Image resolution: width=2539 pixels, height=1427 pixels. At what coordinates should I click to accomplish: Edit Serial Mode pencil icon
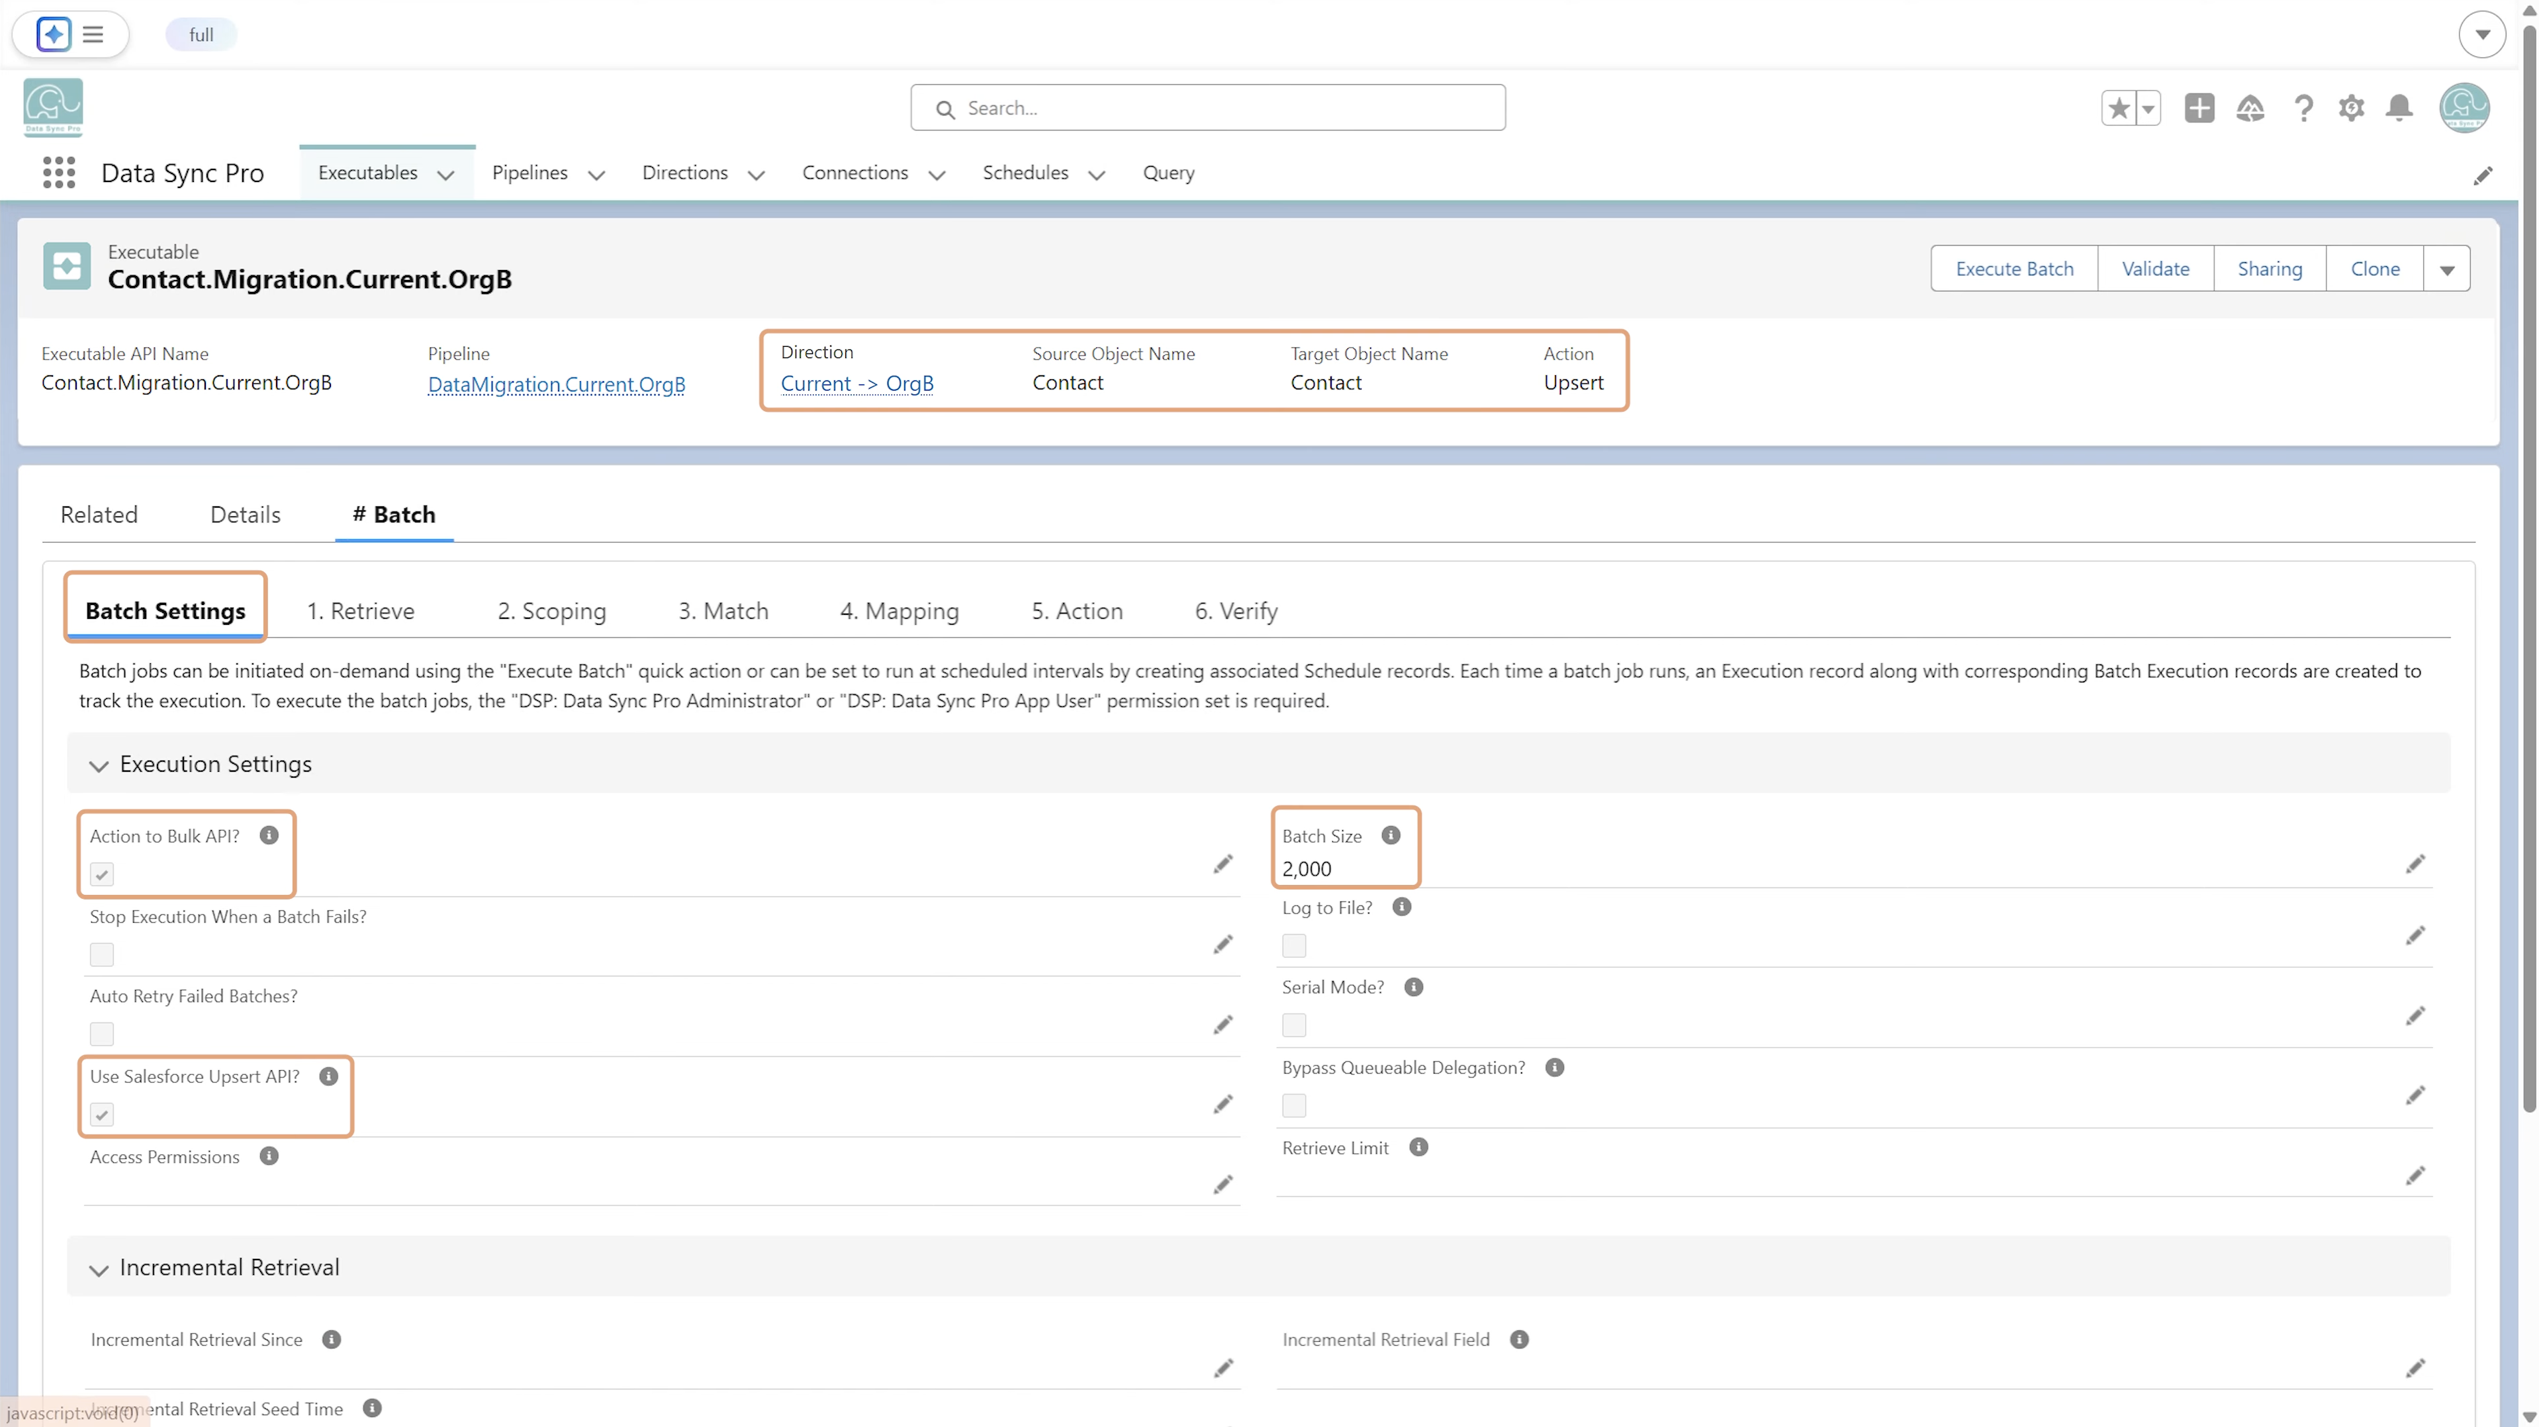pos(2415,1016)
